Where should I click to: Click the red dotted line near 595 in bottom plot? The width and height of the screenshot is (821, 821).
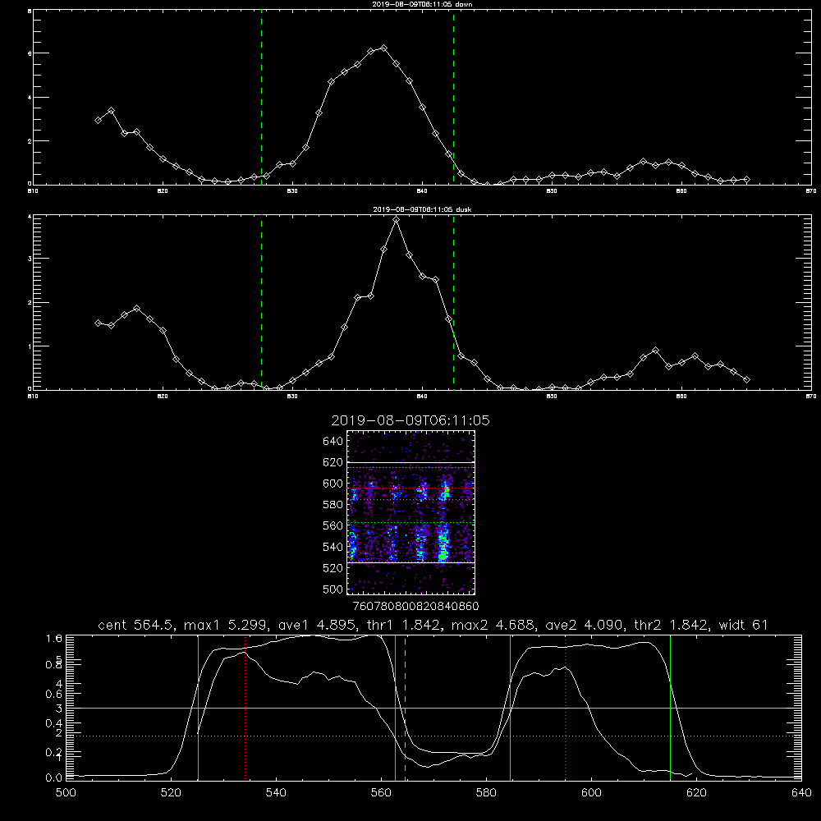click(566, 708)
